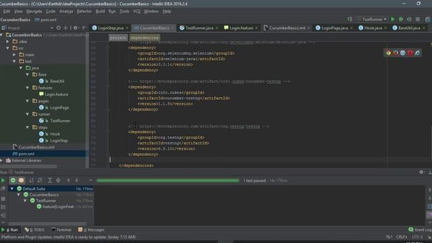This screenshot has width=432, height=243.
Task: Expand the .idea folder
Action: coord(8,42)
